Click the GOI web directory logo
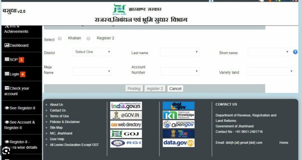Viewport: 302px width, 160px height. 126,124
